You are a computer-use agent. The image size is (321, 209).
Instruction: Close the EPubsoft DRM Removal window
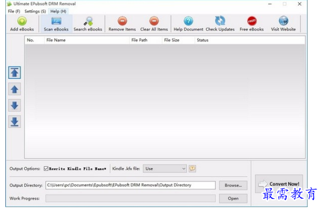[x=299, y=4]
